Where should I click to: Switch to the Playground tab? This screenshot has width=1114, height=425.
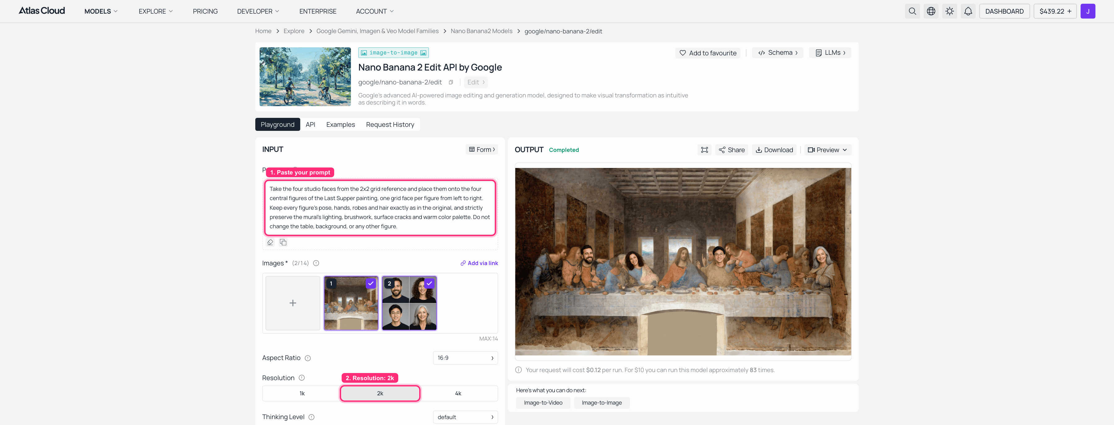[278, 125]
